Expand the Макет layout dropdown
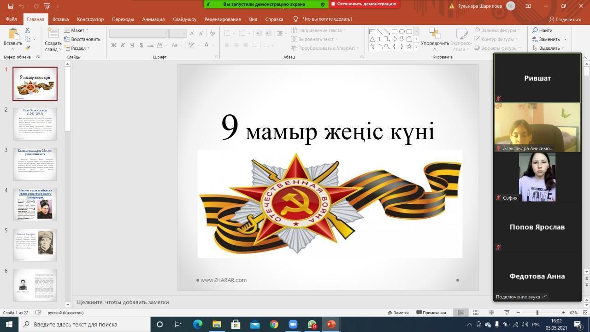 [x=77, y=30]
